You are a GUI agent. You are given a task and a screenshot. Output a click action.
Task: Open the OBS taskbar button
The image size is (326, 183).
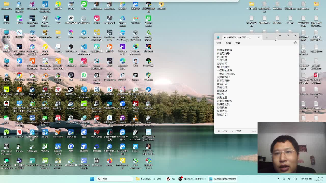coord(193,179)
